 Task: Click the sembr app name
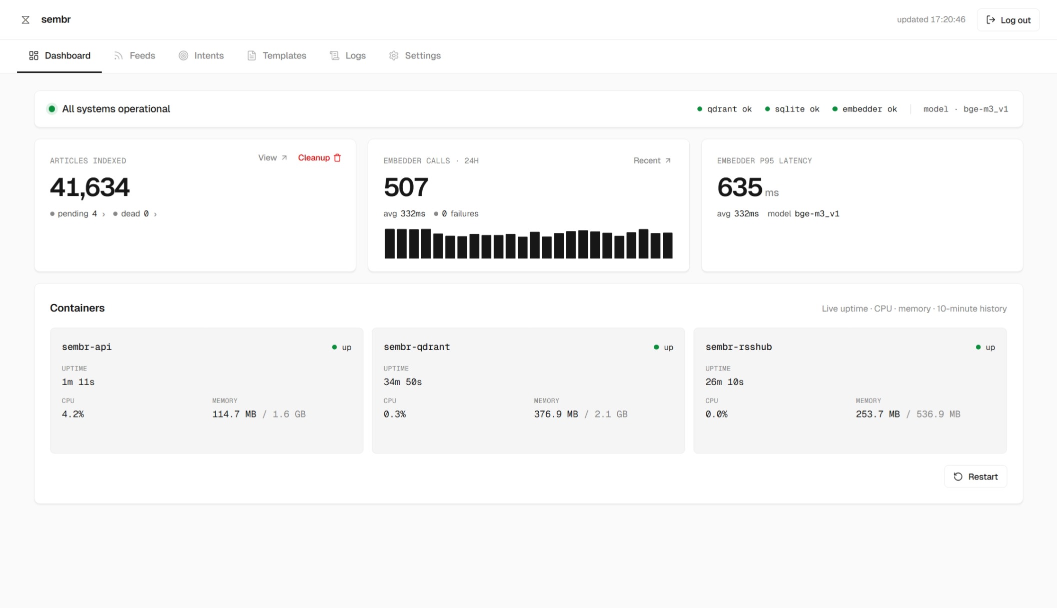coord(56,19)
